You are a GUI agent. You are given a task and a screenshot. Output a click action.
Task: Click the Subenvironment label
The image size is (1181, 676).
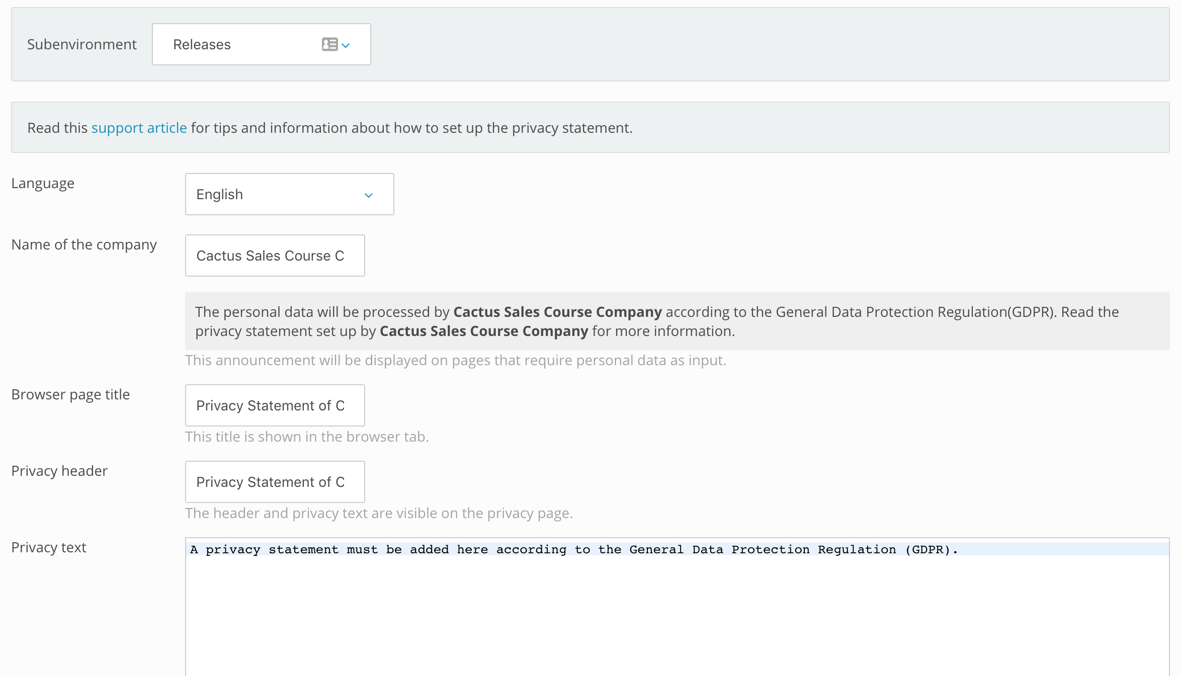pos(81,44)
